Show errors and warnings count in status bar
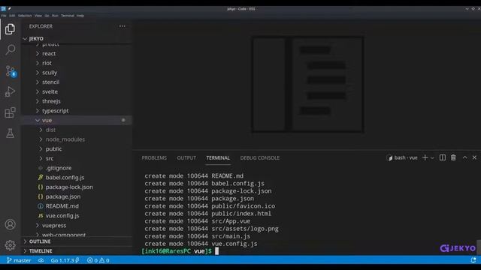The height and width of the screenshot is (270, 481). pyautogui.click(x=98, y=260)
